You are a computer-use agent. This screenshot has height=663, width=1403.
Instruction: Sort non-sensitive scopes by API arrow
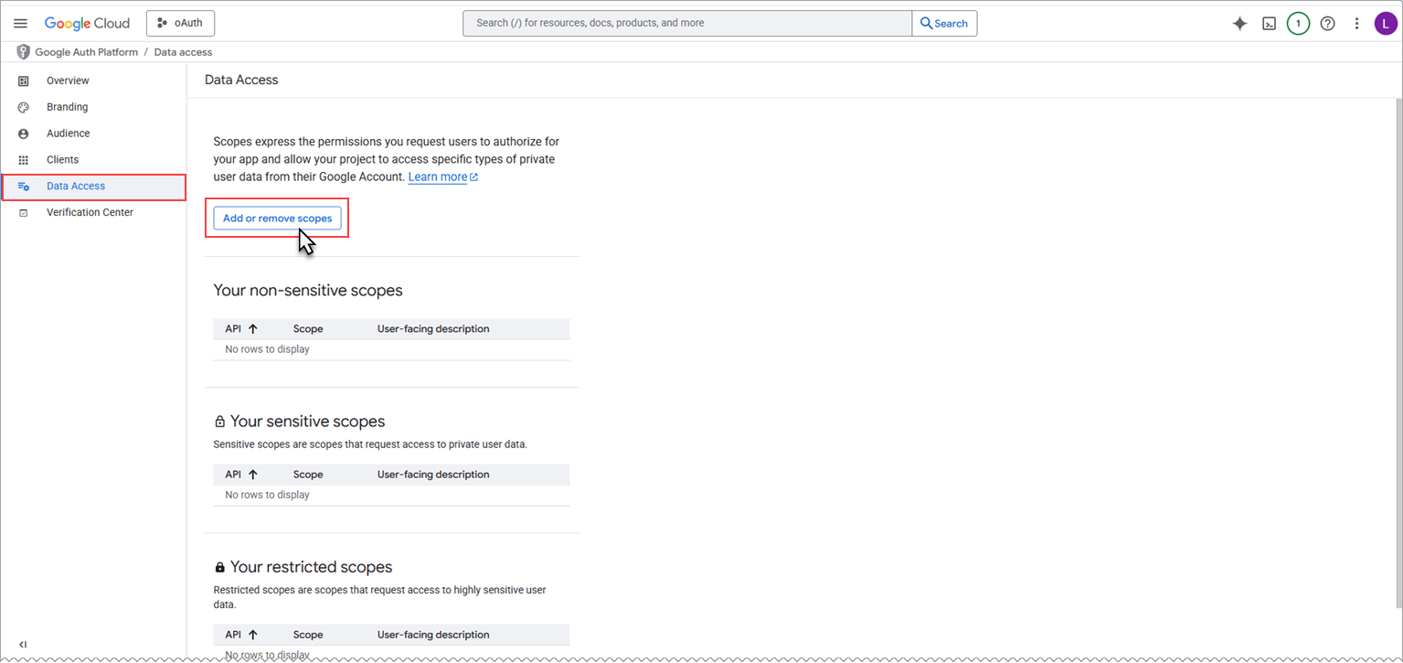click(253, 328)
